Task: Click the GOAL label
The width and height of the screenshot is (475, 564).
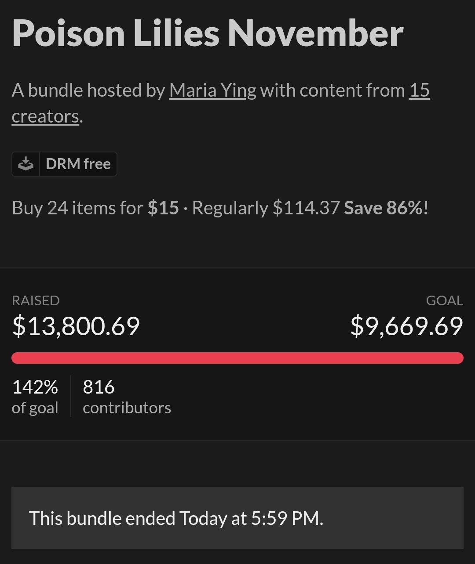Action: click(444, 300)
